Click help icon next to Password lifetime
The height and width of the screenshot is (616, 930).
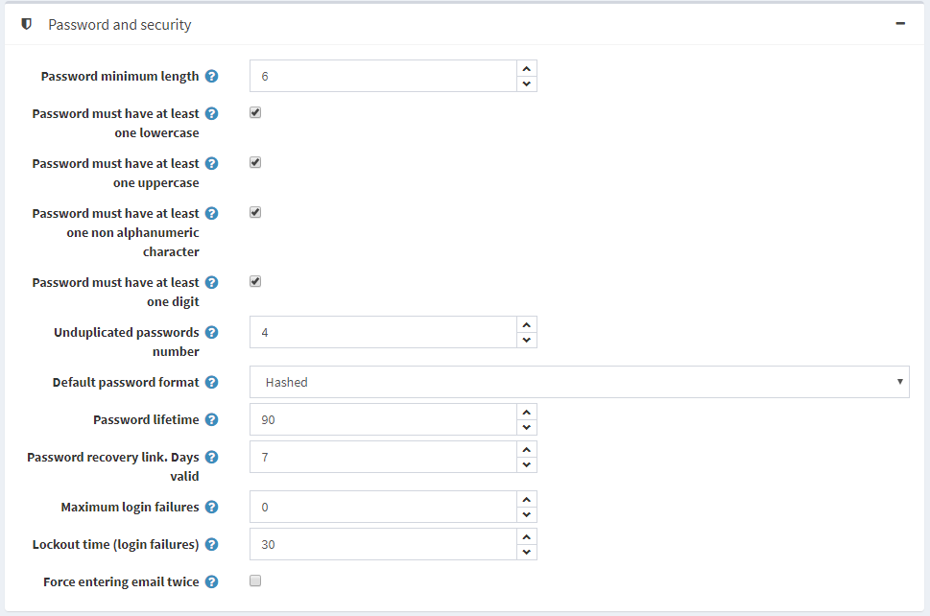(x=212, y=419)
